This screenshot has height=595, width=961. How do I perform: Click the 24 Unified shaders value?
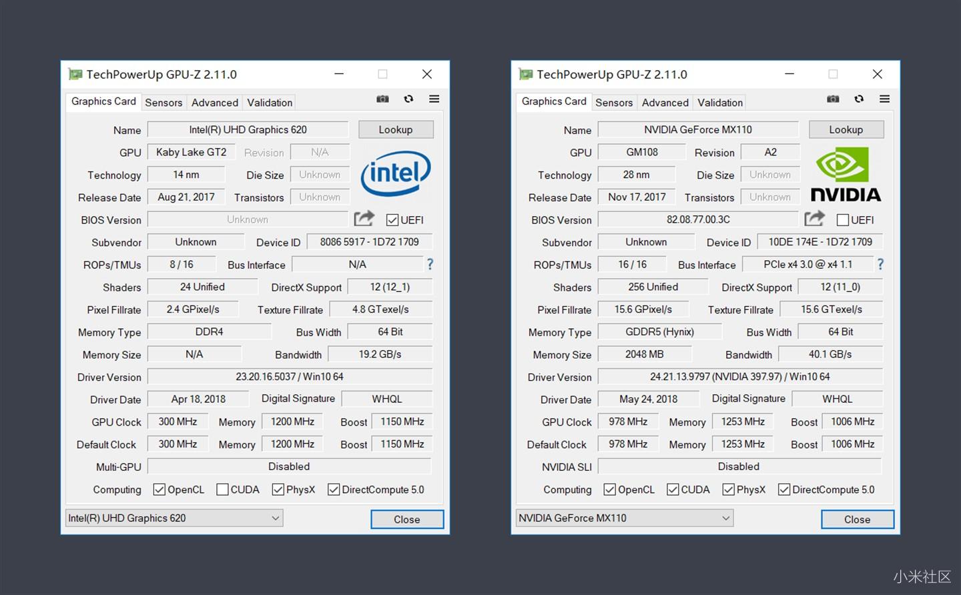[202, 287]
